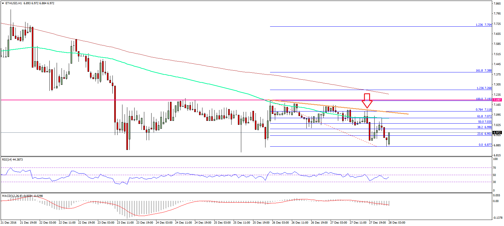Click the 7.235 price axis label
This screenshot has width=504, height=226.
[497, 95]
